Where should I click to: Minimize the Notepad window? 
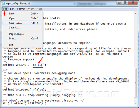pyautogui.click(x=120, y=3)
